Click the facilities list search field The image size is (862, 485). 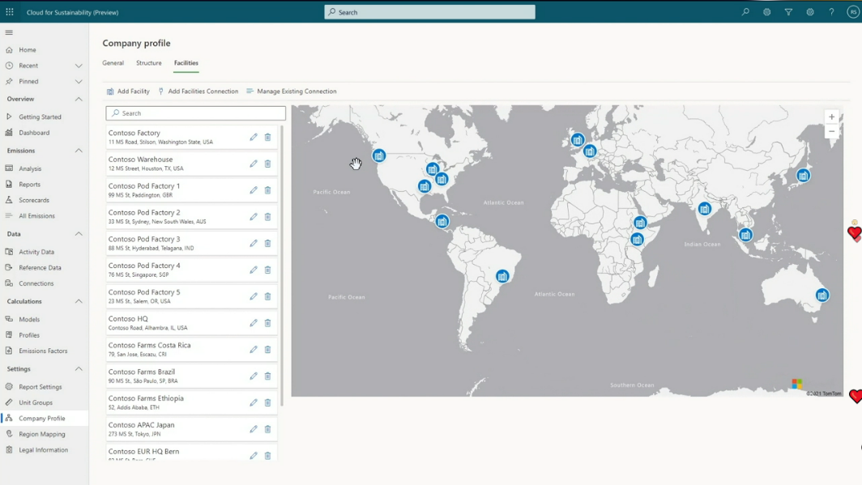pyautogui.click(x=196, y=113)
